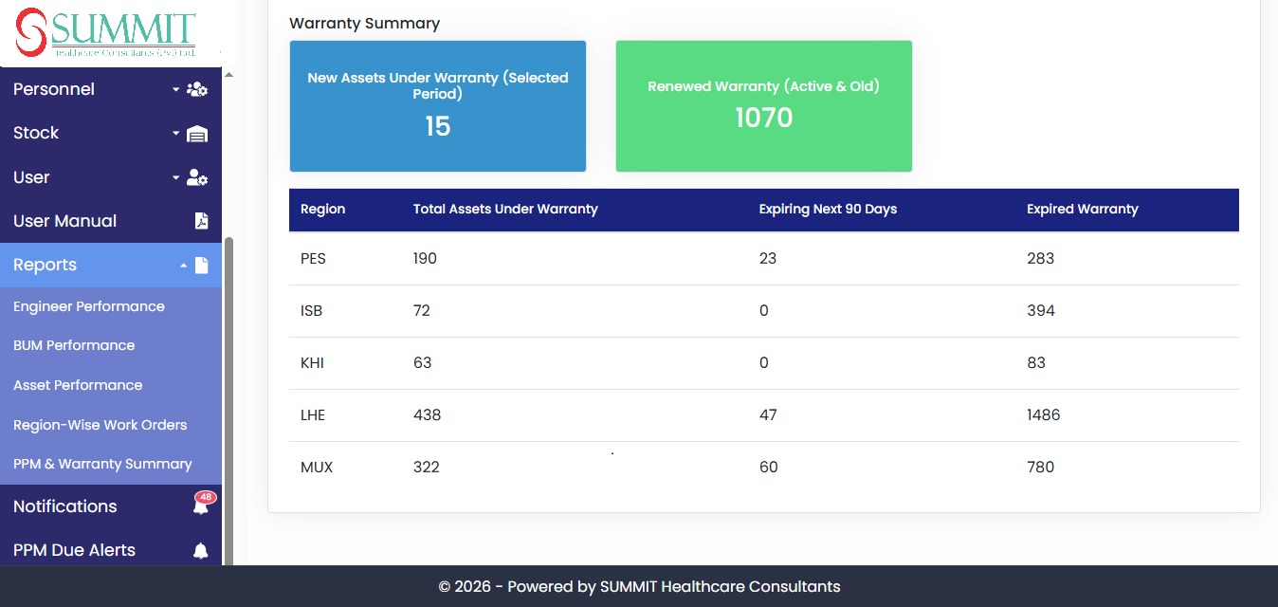
Task: Open BUM Performance report
Action: (x=74, y=345)
